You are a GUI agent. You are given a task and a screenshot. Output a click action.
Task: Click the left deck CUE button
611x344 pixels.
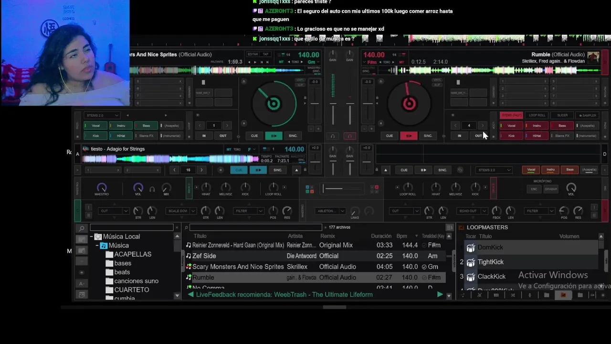pos(254,136)
